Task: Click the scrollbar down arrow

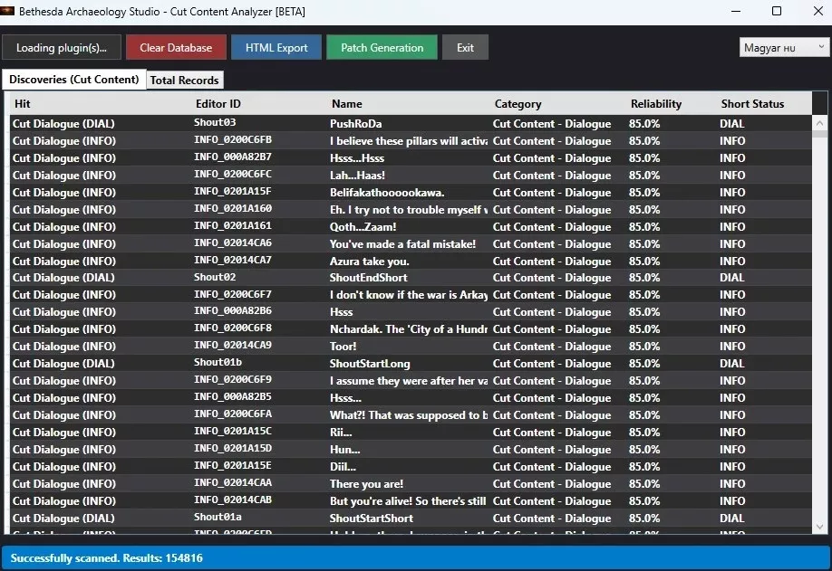Action: (x=820, y=527)
